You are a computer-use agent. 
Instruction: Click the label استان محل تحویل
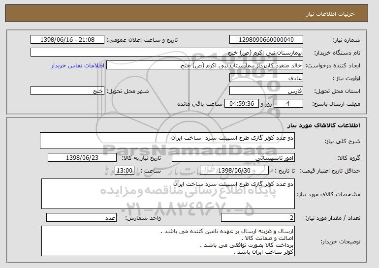337,91
